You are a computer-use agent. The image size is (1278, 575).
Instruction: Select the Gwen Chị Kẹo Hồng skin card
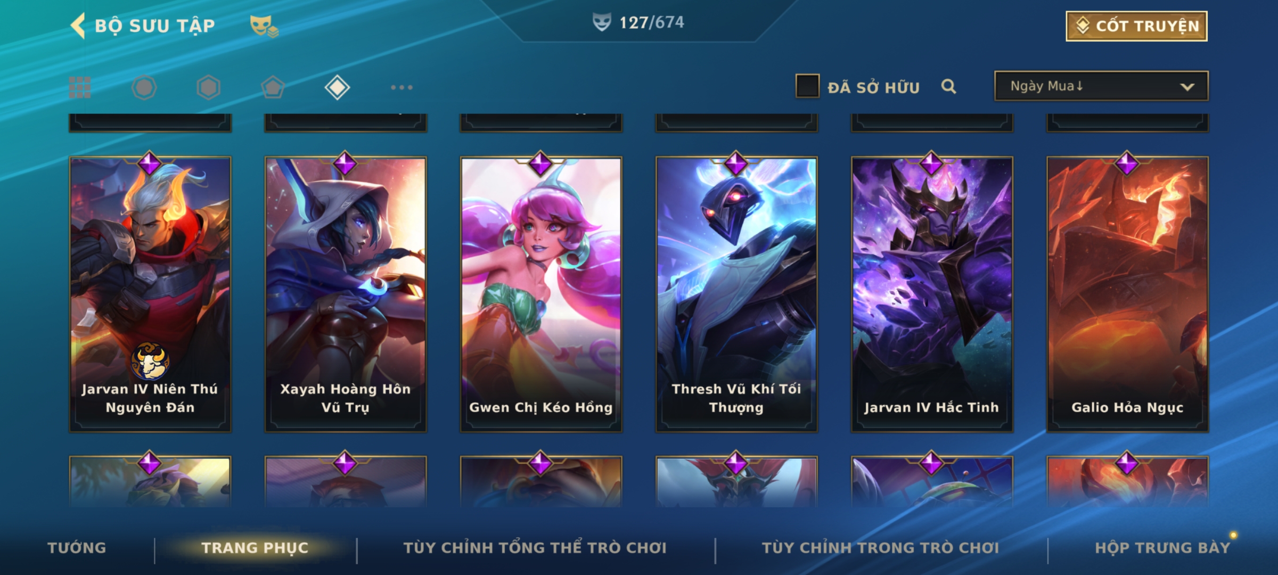[541, 294]
